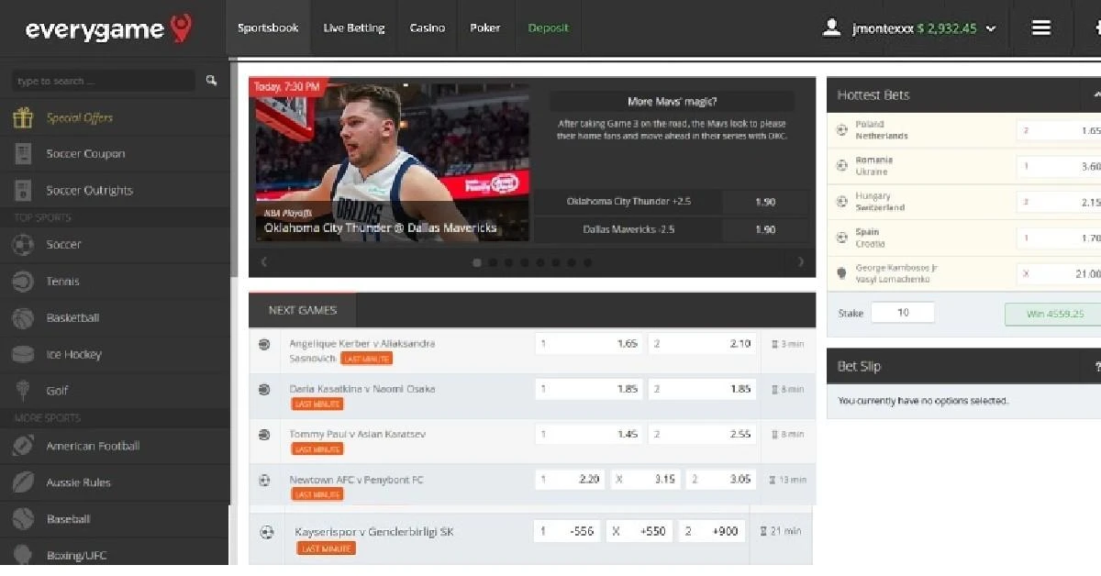Viewport: 1101px width, 576px height.
Task: Click the Stake amount input field
Action: [x=902, y=313]
